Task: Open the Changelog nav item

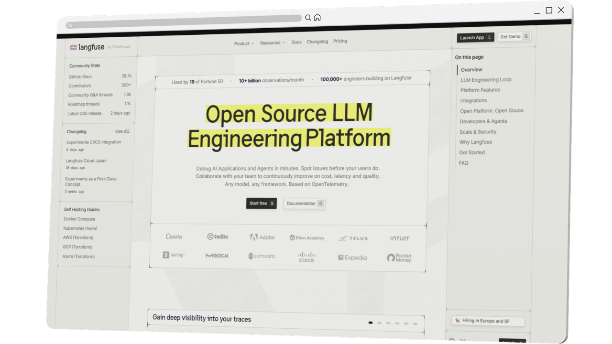Action: click(317, 42)
